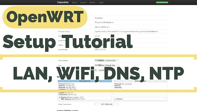Viewport: 197px width, 111px height.
Task: Click the Ethernet Adapter eth1 device icon
Action: coord(60,98)
